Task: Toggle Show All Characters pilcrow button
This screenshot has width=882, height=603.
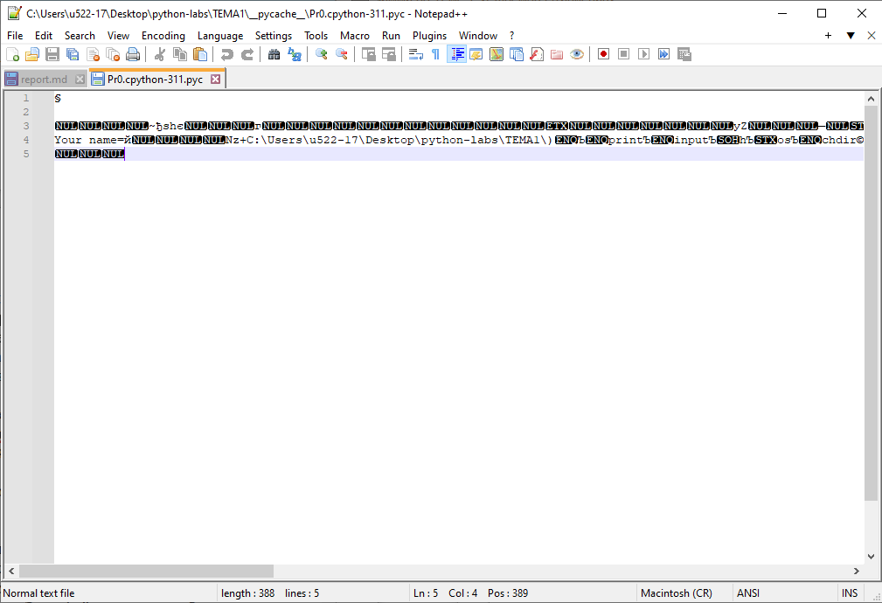Action: point(435,54)
